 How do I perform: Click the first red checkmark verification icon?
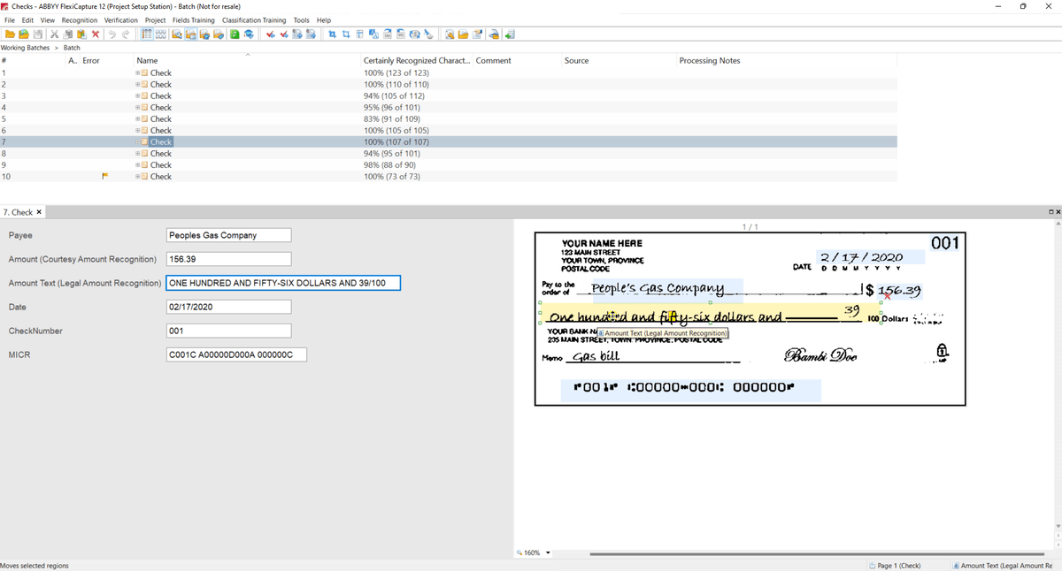[271, 34]
